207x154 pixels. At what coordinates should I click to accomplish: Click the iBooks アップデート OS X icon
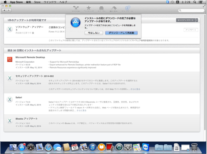10,121
